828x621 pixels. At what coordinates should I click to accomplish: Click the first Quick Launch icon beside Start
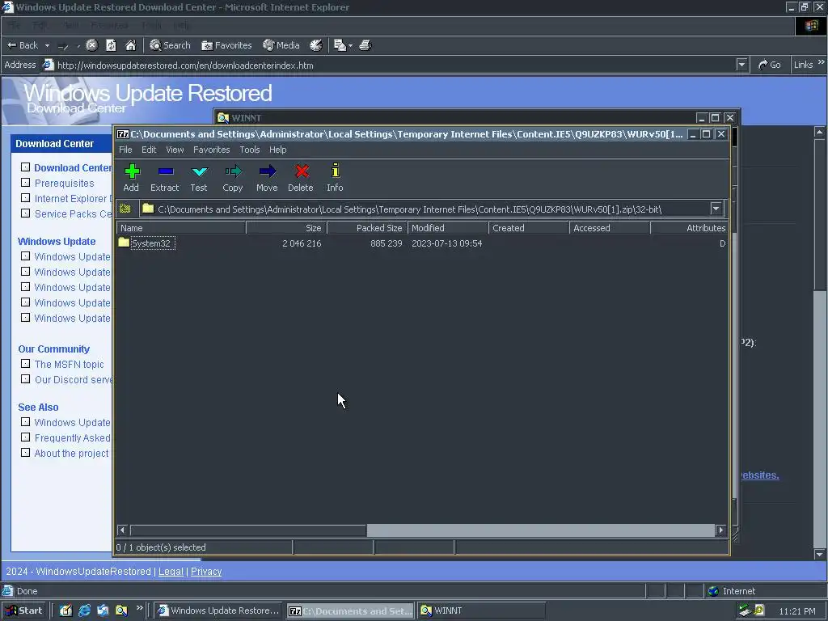coord(65,610)
